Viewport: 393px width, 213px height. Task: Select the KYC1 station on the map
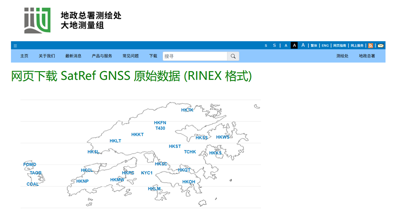pos(147,173)
